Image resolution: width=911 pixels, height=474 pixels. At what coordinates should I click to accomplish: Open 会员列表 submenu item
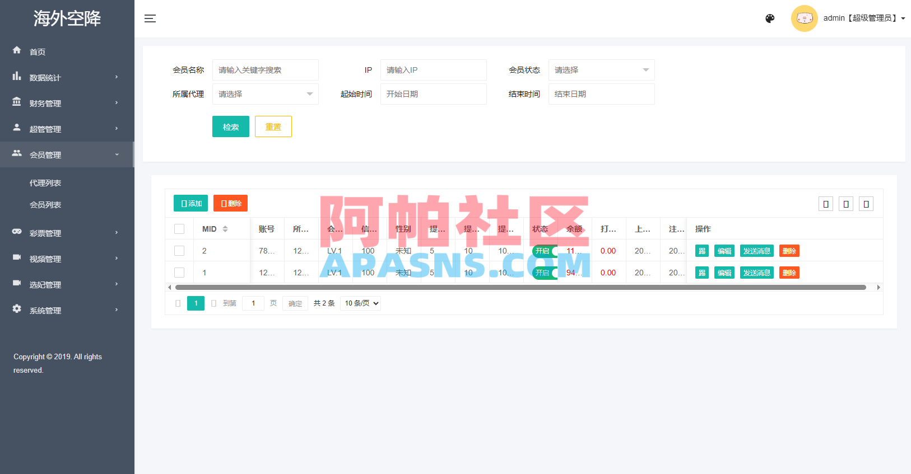tap(45, 205)
